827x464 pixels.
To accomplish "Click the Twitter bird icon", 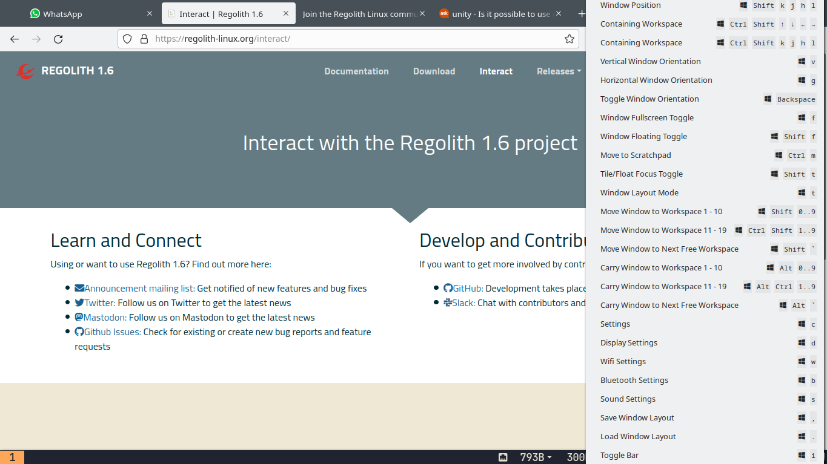I will point(79,303).
